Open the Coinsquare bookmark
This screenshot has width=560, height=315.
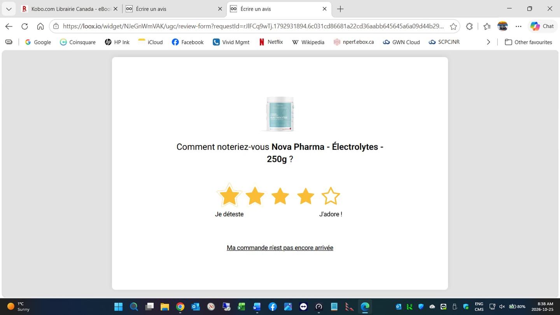tap(78, 42)
